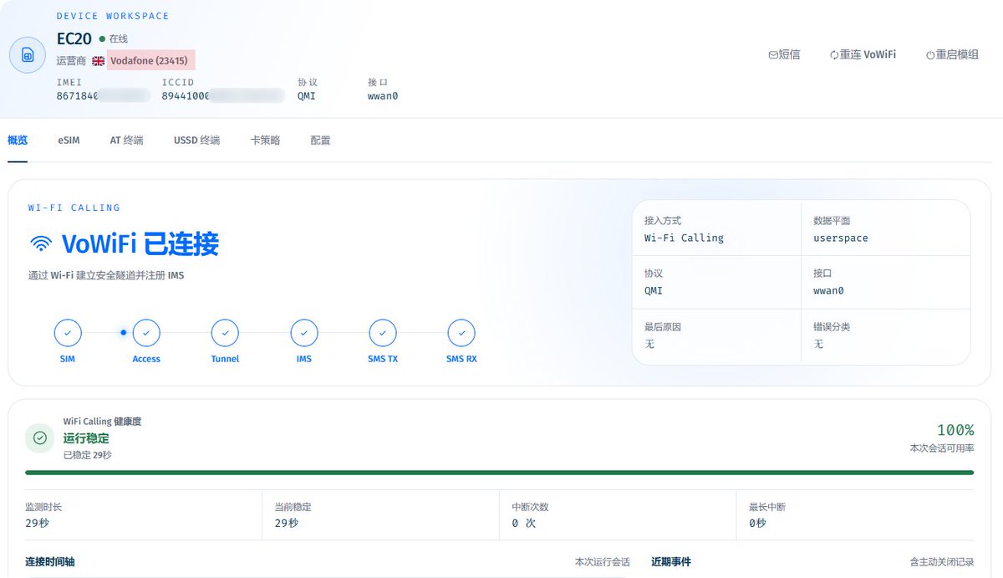
Task: Click the Tunnel step checkmark circle
Action: pyautogui.click(x=225, y=333)
